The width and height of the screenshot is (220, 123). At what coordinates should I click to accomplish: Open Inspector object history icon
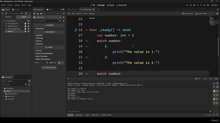pyautogui.click(x=64, y=14)
